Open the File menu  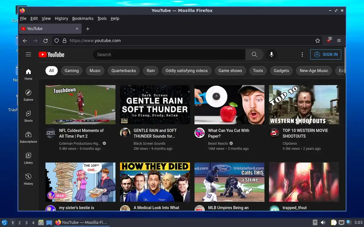[x=23, y=18]
